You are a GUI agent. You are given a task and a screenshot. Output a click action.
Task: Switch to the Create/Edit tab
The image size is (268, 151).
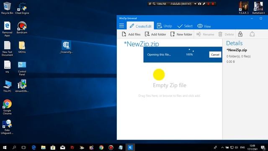140,26
